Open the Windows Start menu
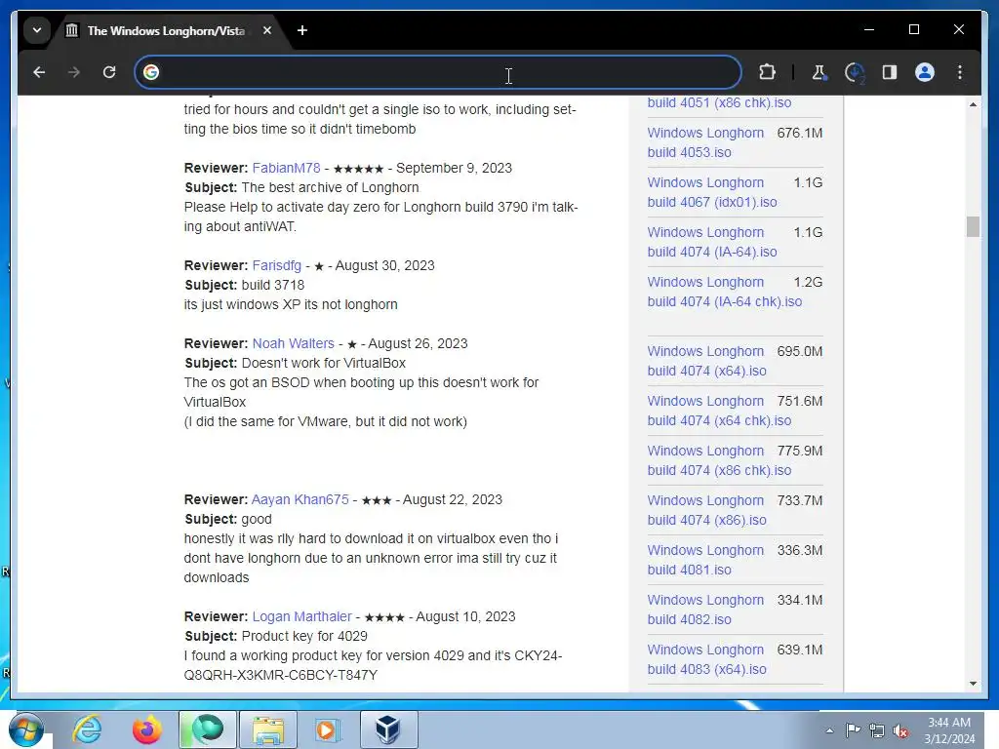Viewport: 999px width, 749px height. [x=26, y=729]
